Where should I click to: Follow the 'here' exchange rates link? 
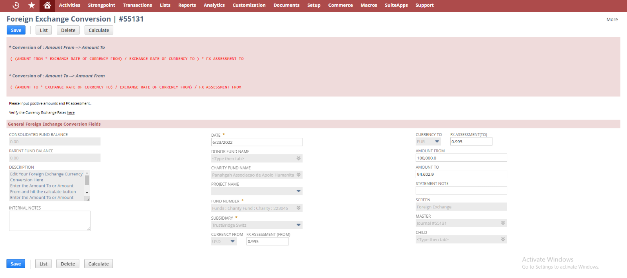71,113
